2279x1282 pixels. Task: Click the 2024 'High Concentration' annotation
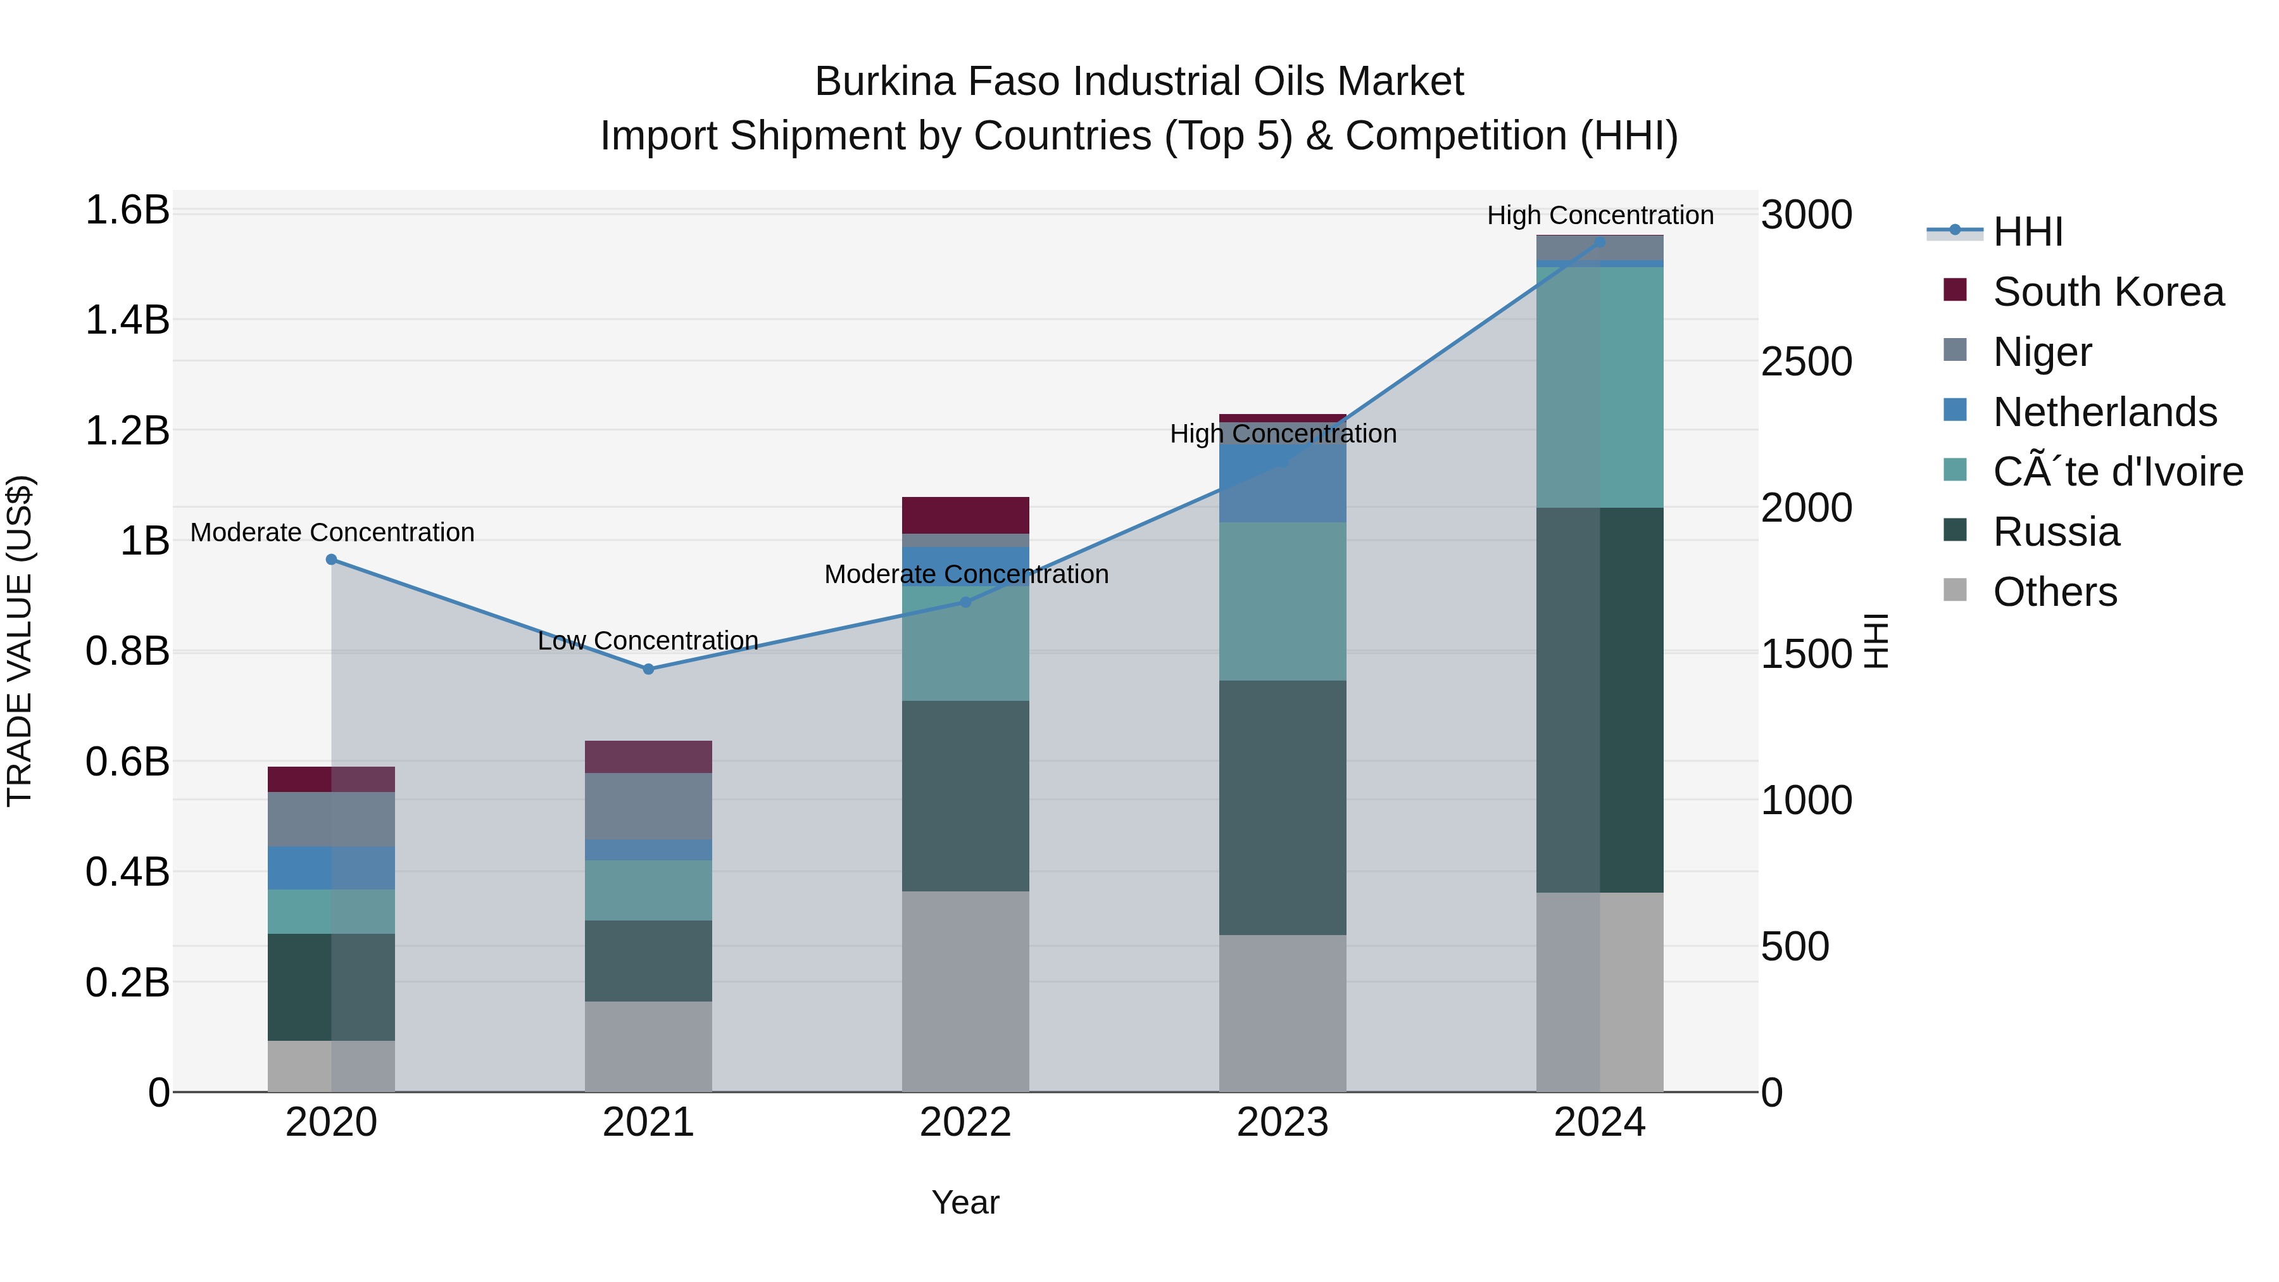coord(1600,215)
